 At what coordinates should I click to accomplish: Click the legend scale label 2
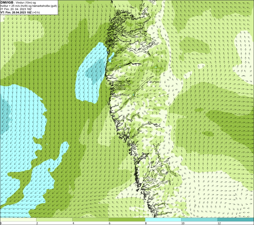click(x=37, y=223)
